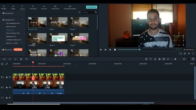Click the EXPORTAR button
Viewport: 196px width, 110px height.
92,7
